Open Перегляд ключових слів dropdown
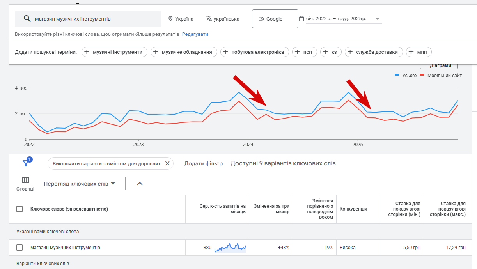The height and width of the screenshot is (269, 477). [x=79, y=184]
